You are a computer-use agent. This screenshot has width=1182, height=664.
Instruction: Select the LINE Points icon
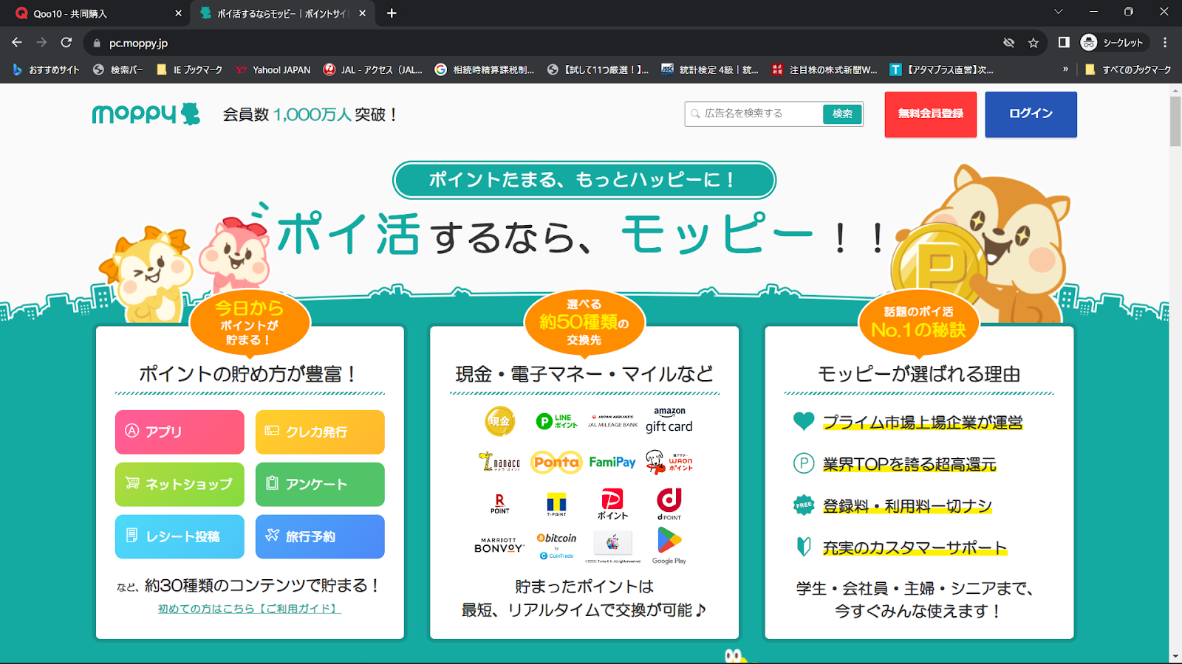[x=556, y=421]
